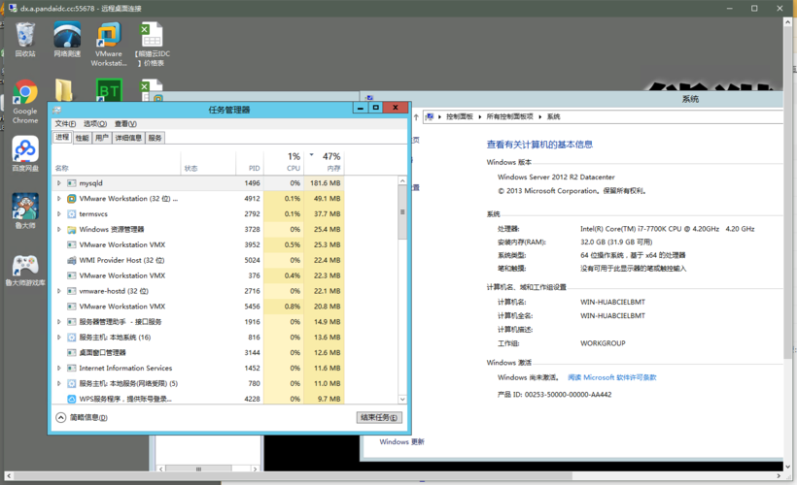Click the process list scroll-down arrow

[402, 400]
